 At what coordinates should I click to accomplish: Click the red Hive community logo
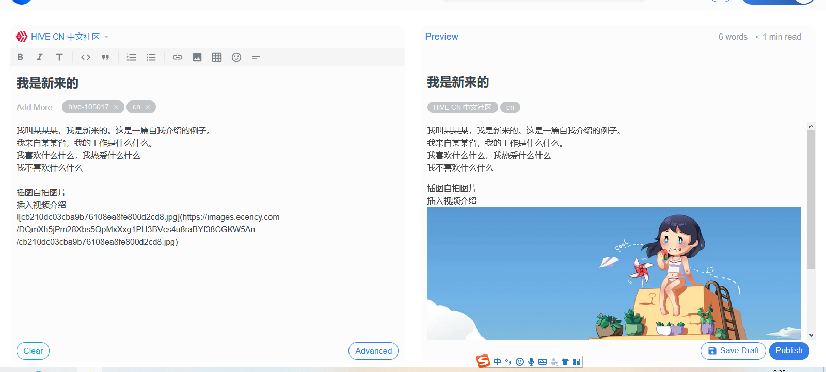(x=22, y=37)
